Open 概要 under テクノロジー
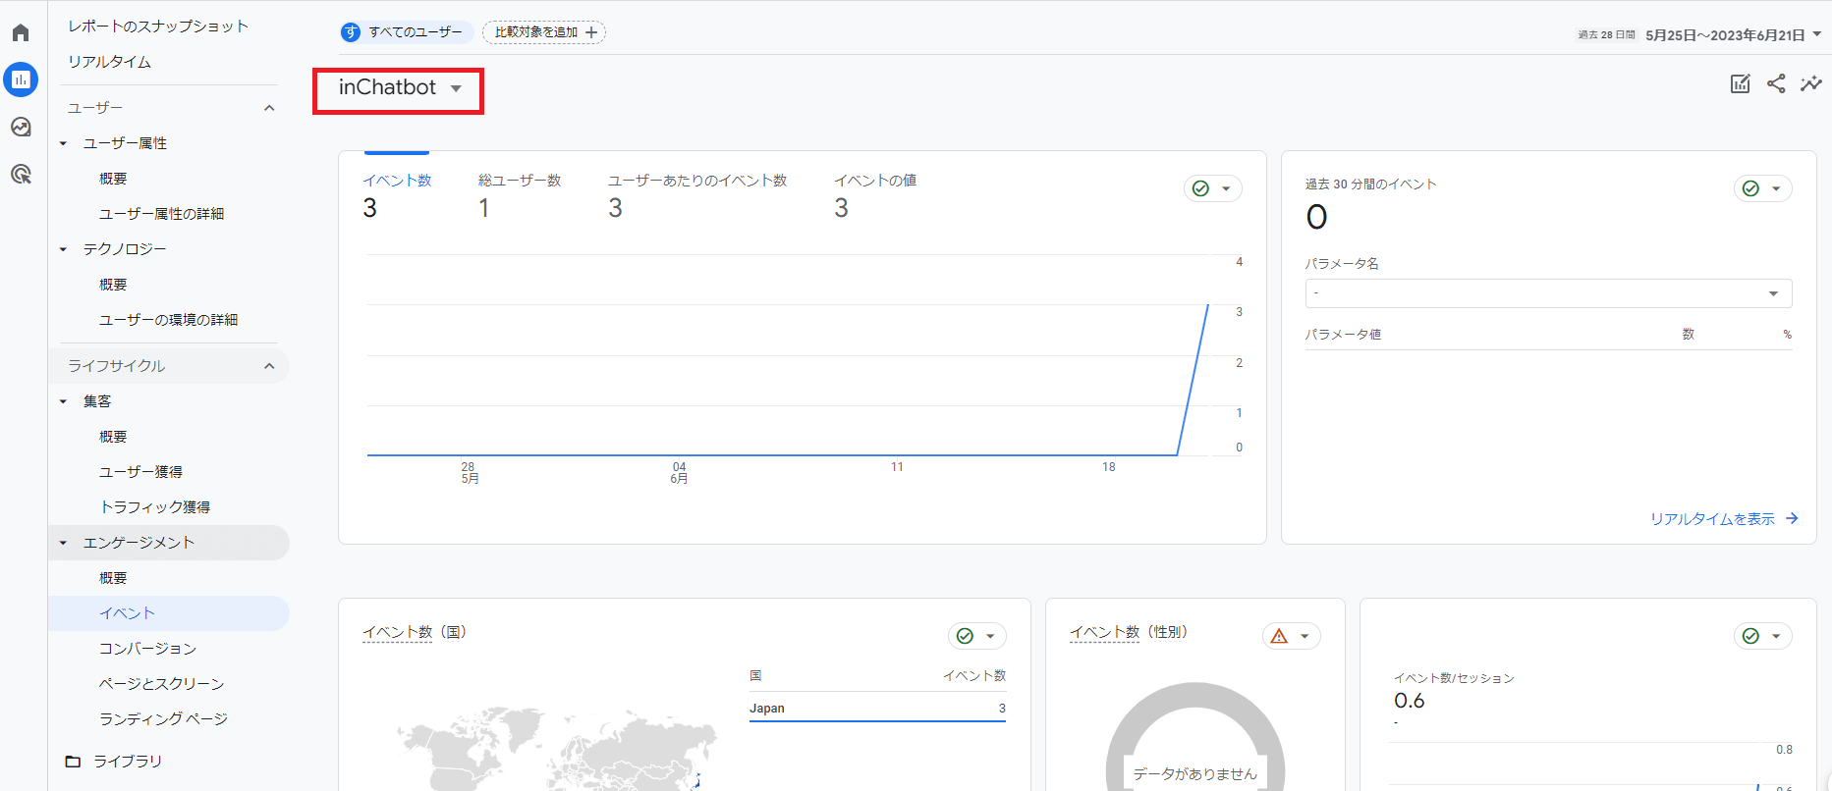This screenshot has width=1832, height=791. pyautogui.click(x=113, y=285)
